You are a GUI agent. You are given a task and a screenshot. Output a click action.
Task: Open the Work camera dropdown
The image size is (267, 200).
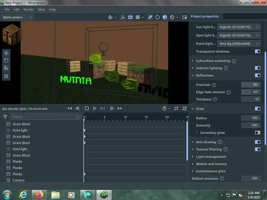17,17
